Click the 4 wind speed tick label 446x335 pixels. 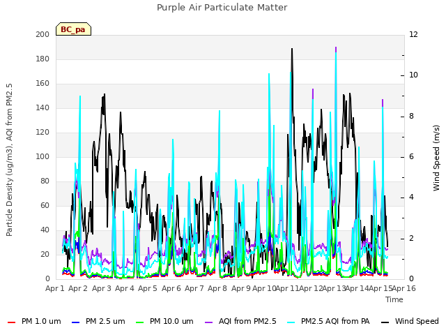pos(411,198)
